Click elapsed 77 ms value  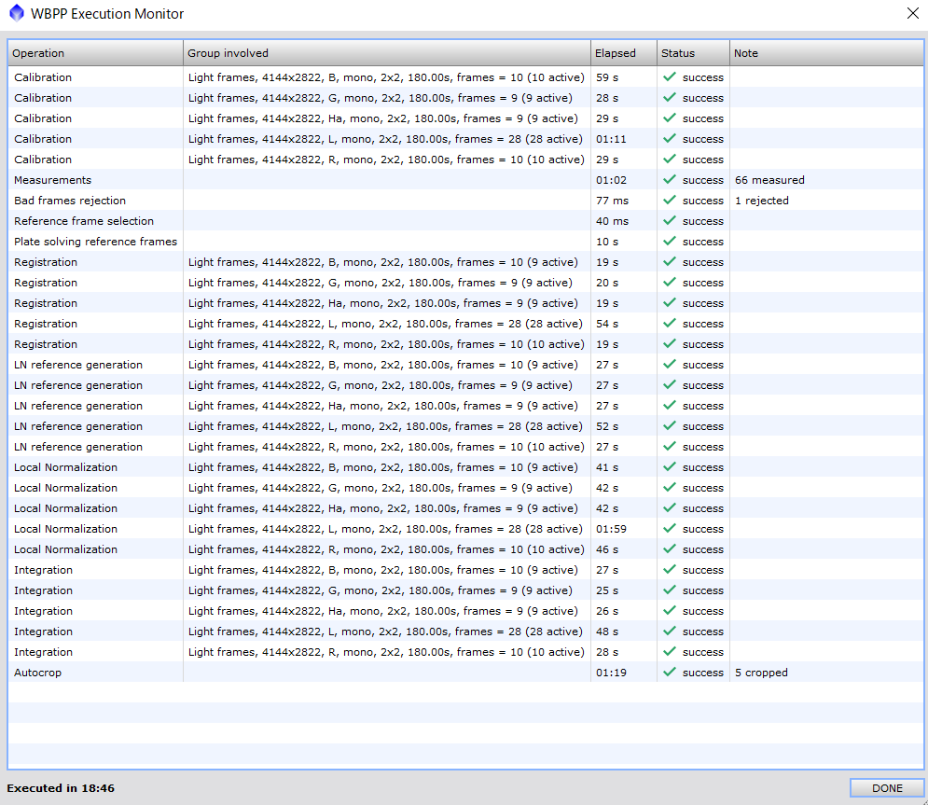click(x=612, y=201)
